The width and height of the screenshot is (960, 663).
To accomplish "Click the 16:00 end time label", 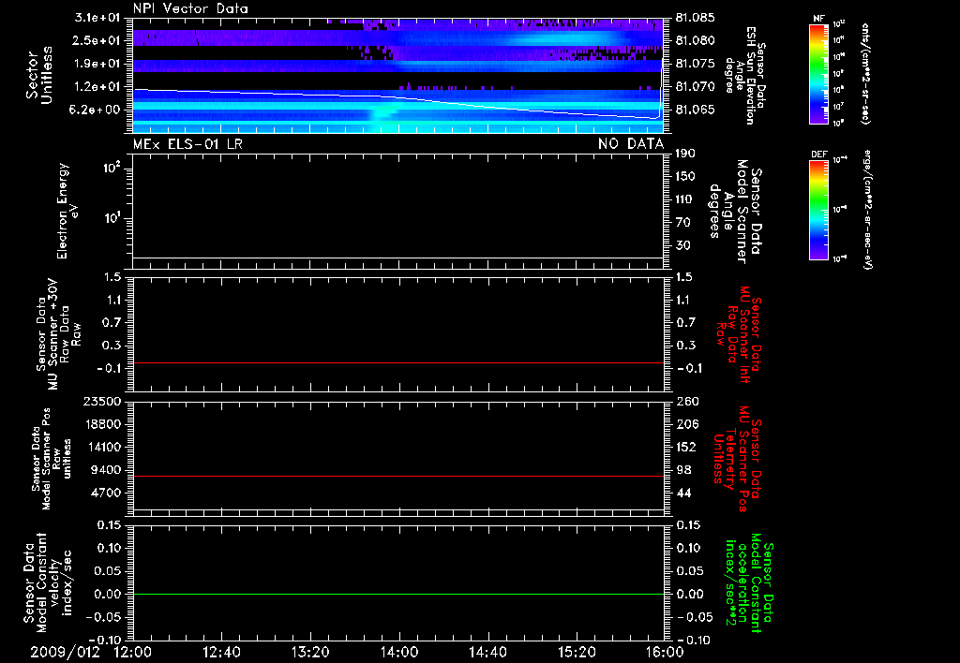I will [665, 652].
